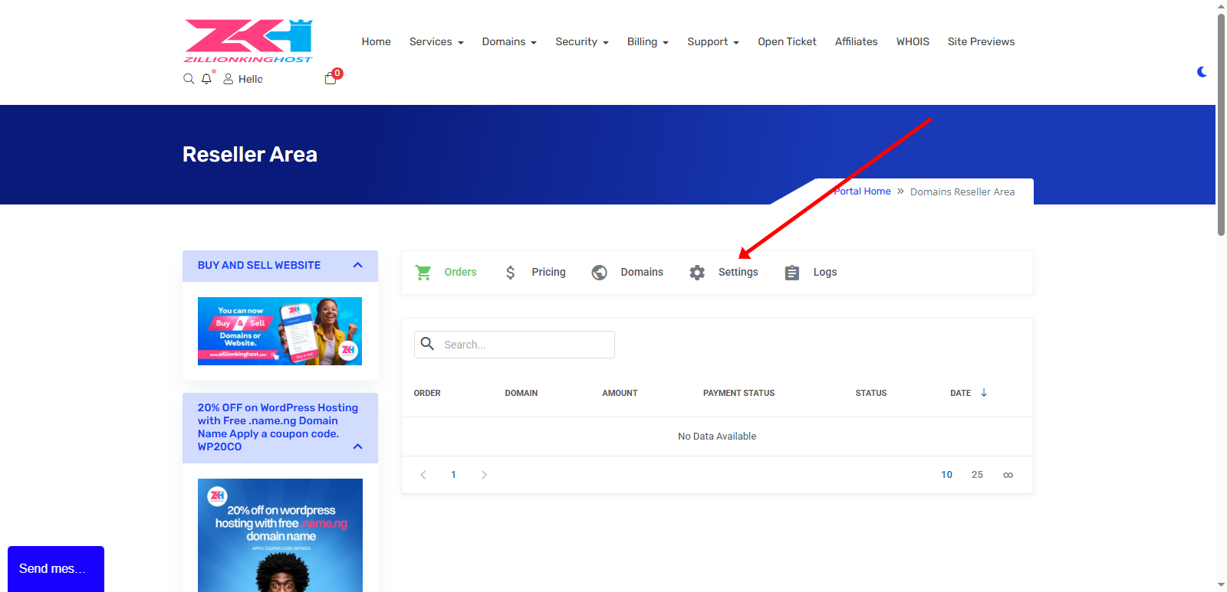Viewport: 1227px width, 592px height.
Task: Expand the Billing dropdown menu
Action: (x=647, y=42)
